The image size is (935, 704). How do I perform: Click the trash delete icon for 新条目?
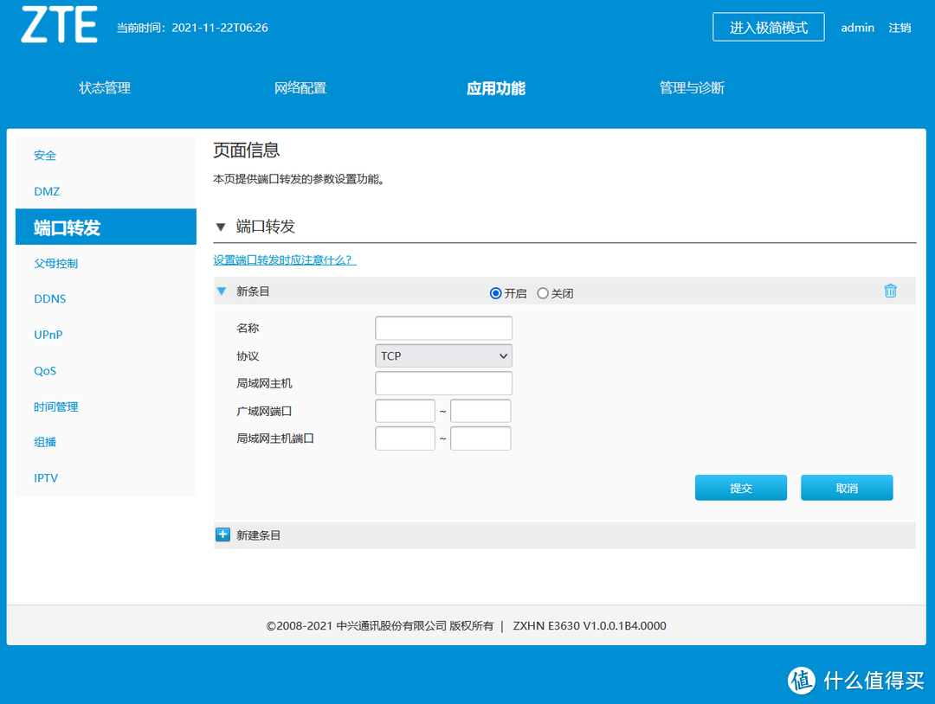click(890, 291)
